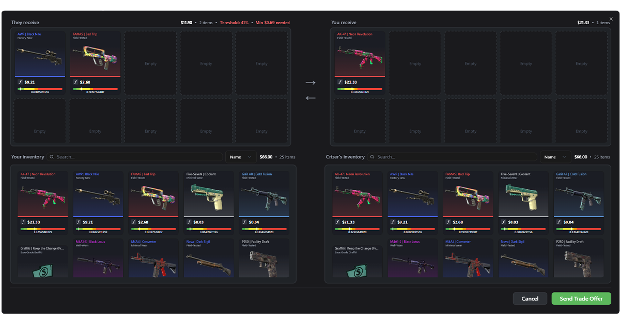Click the Cancel button
Screen dimensions: 620x325
pyautogui.click(x=530, y=298)
